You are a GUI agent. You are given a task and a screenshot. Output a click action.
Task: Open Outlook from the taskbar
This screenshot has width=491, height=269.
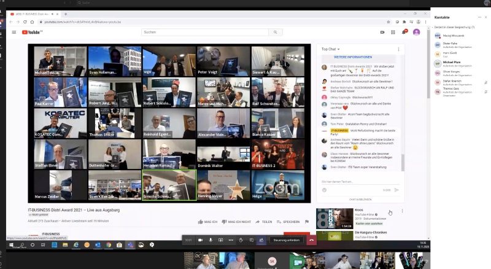click(98, 245)
